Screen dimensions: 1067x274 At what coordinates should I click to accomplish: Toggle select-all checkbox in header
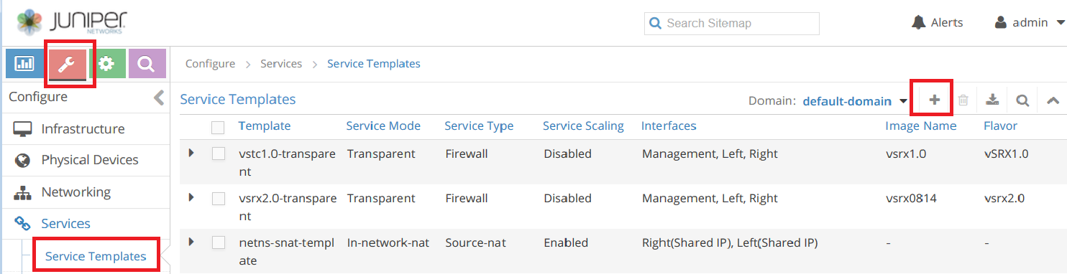tap(218, 127)
